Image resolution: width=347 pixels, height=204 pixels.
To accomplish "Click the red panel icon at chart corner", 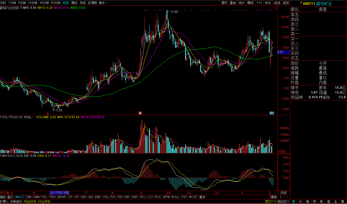I will 276,8.
